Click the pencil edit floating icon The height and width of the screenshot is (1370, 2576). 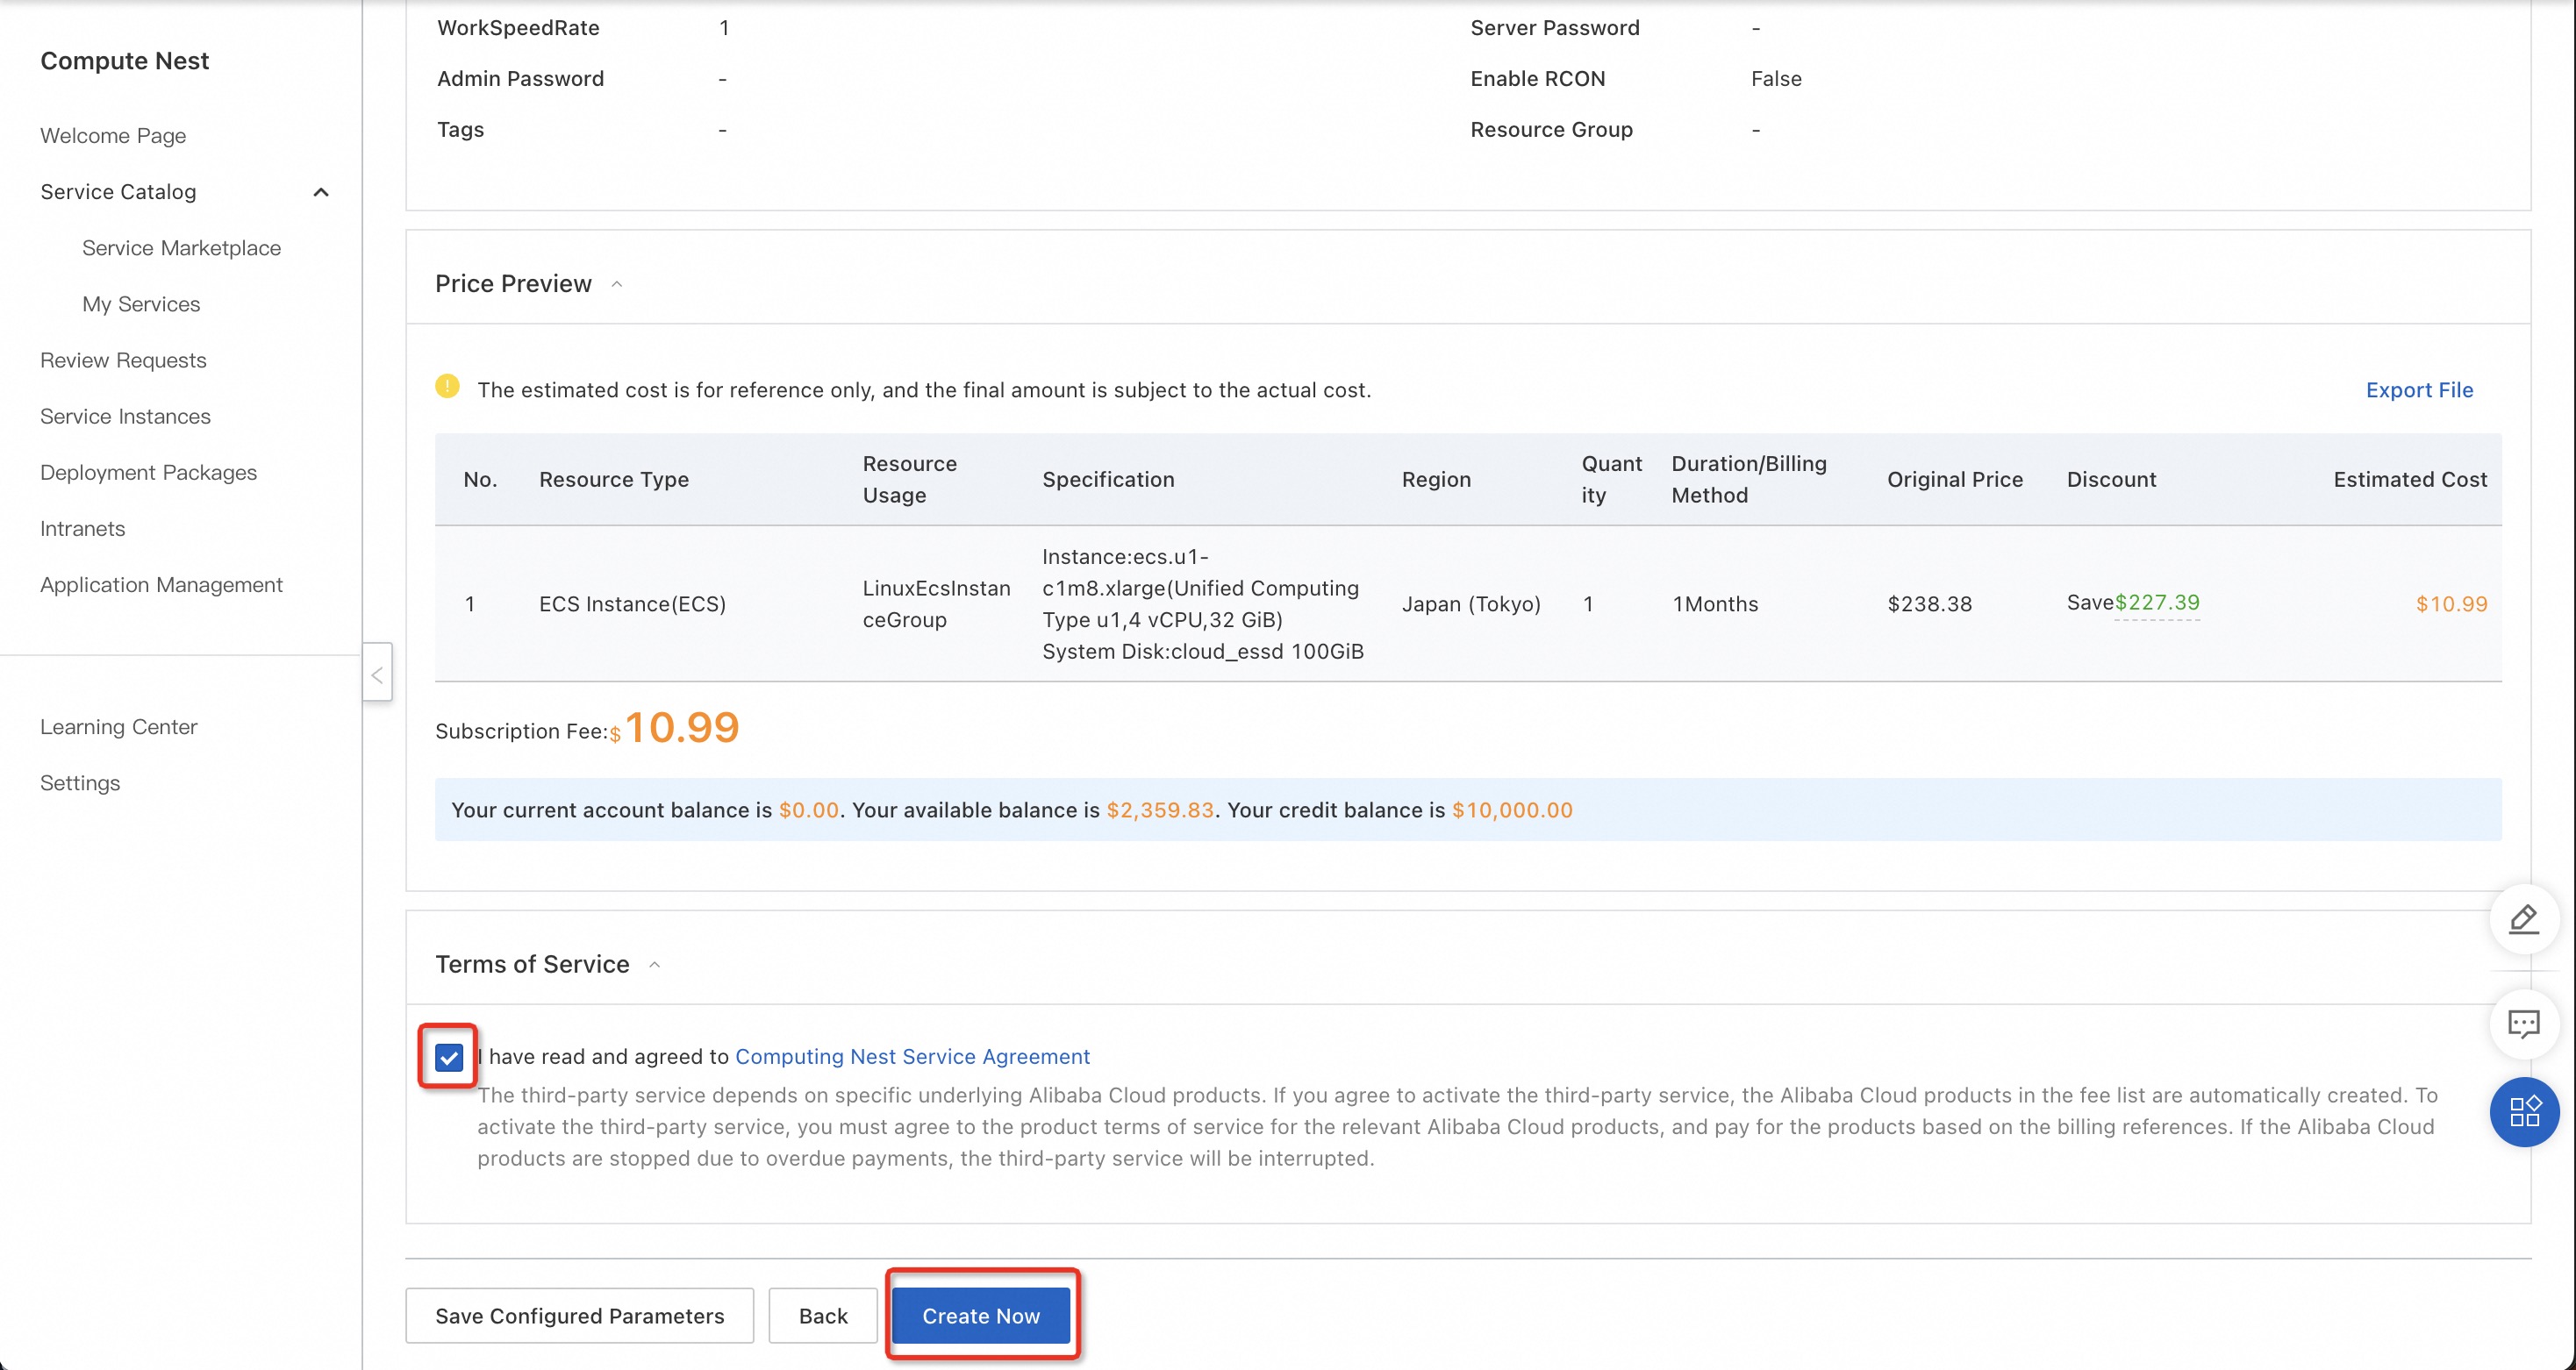tap(2523, 919)
